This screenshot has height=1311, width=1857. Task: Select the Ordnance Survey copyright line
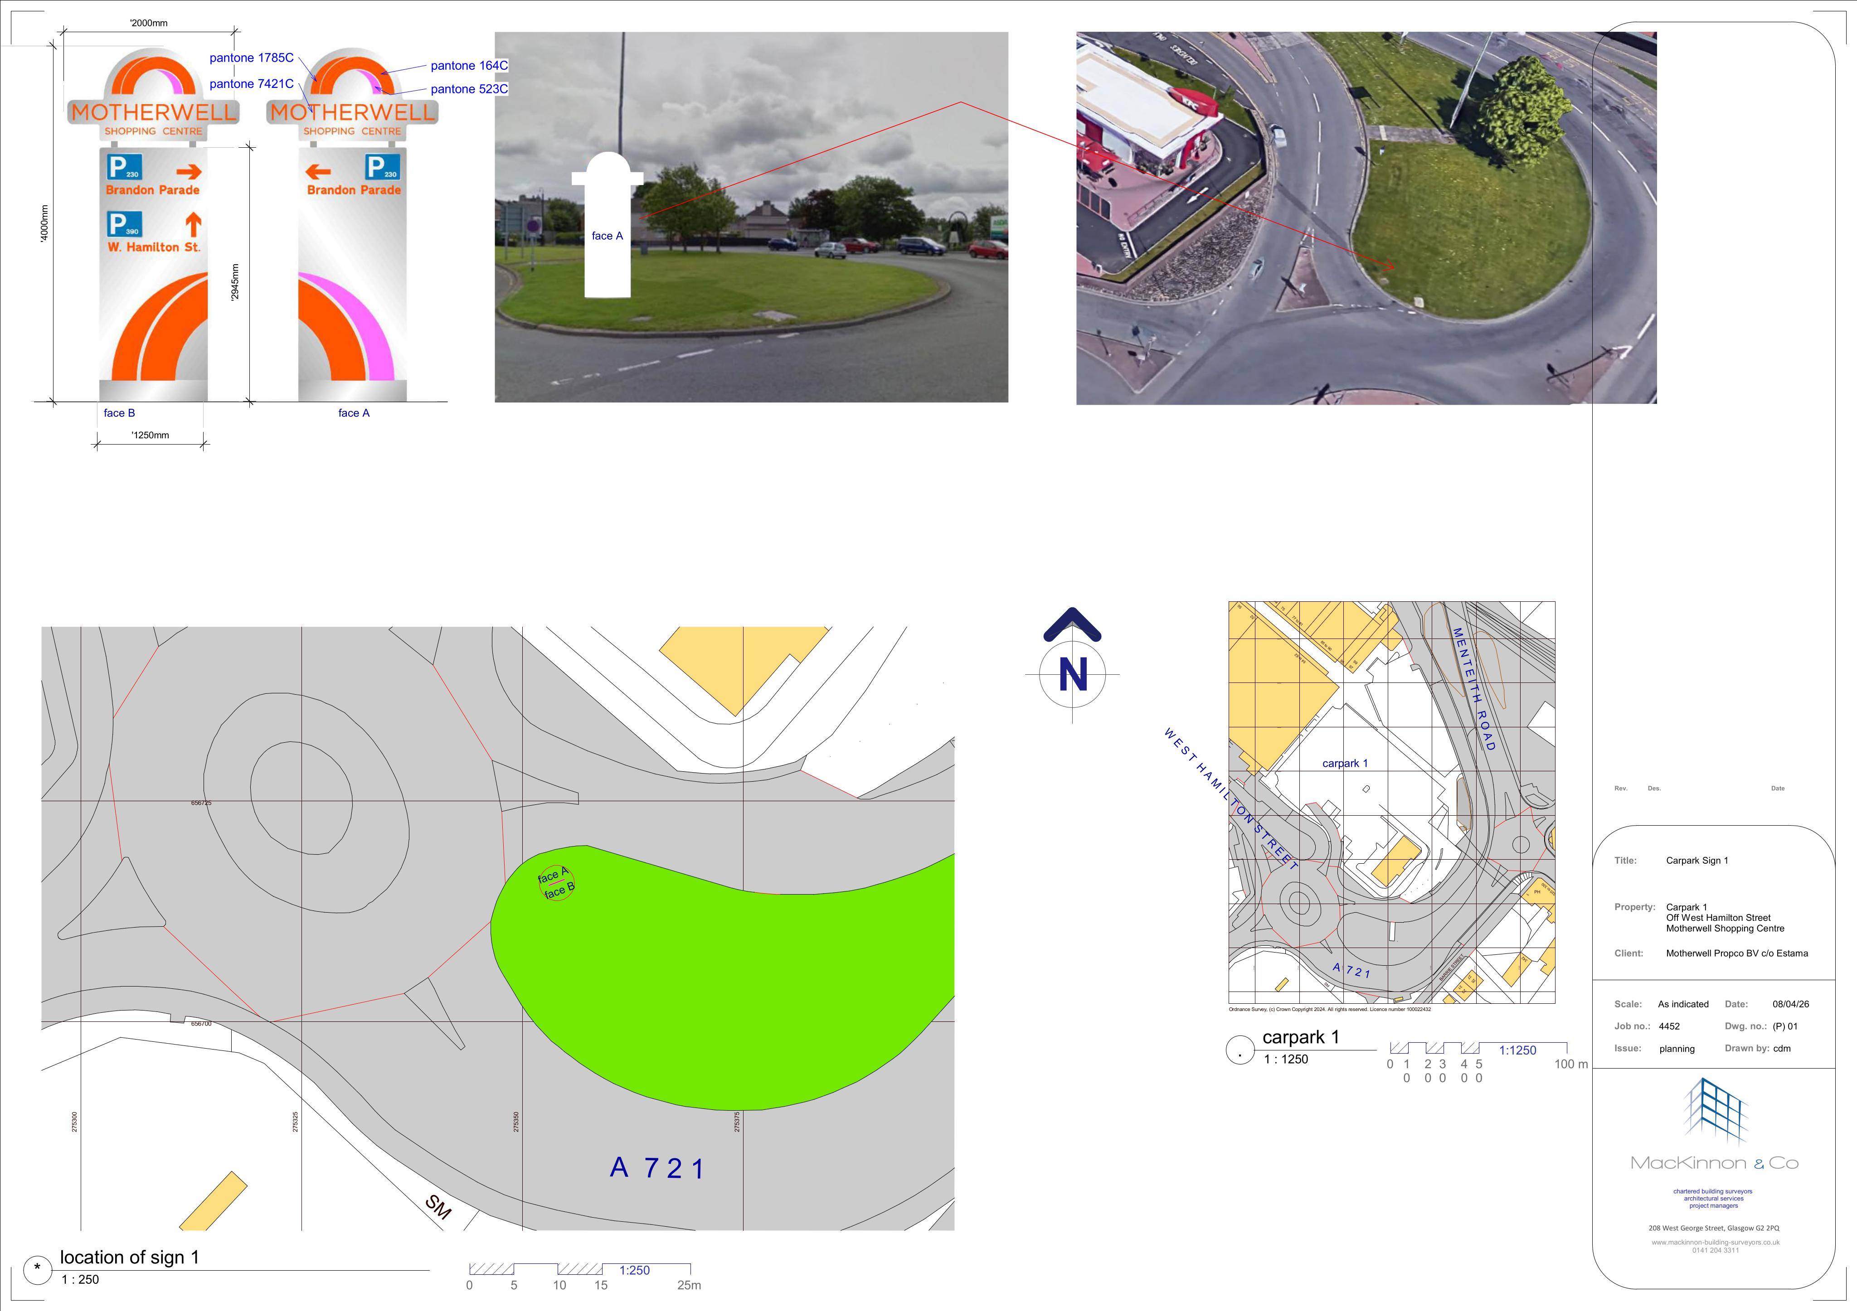pyautogui.click(x=1330, y=1010)
